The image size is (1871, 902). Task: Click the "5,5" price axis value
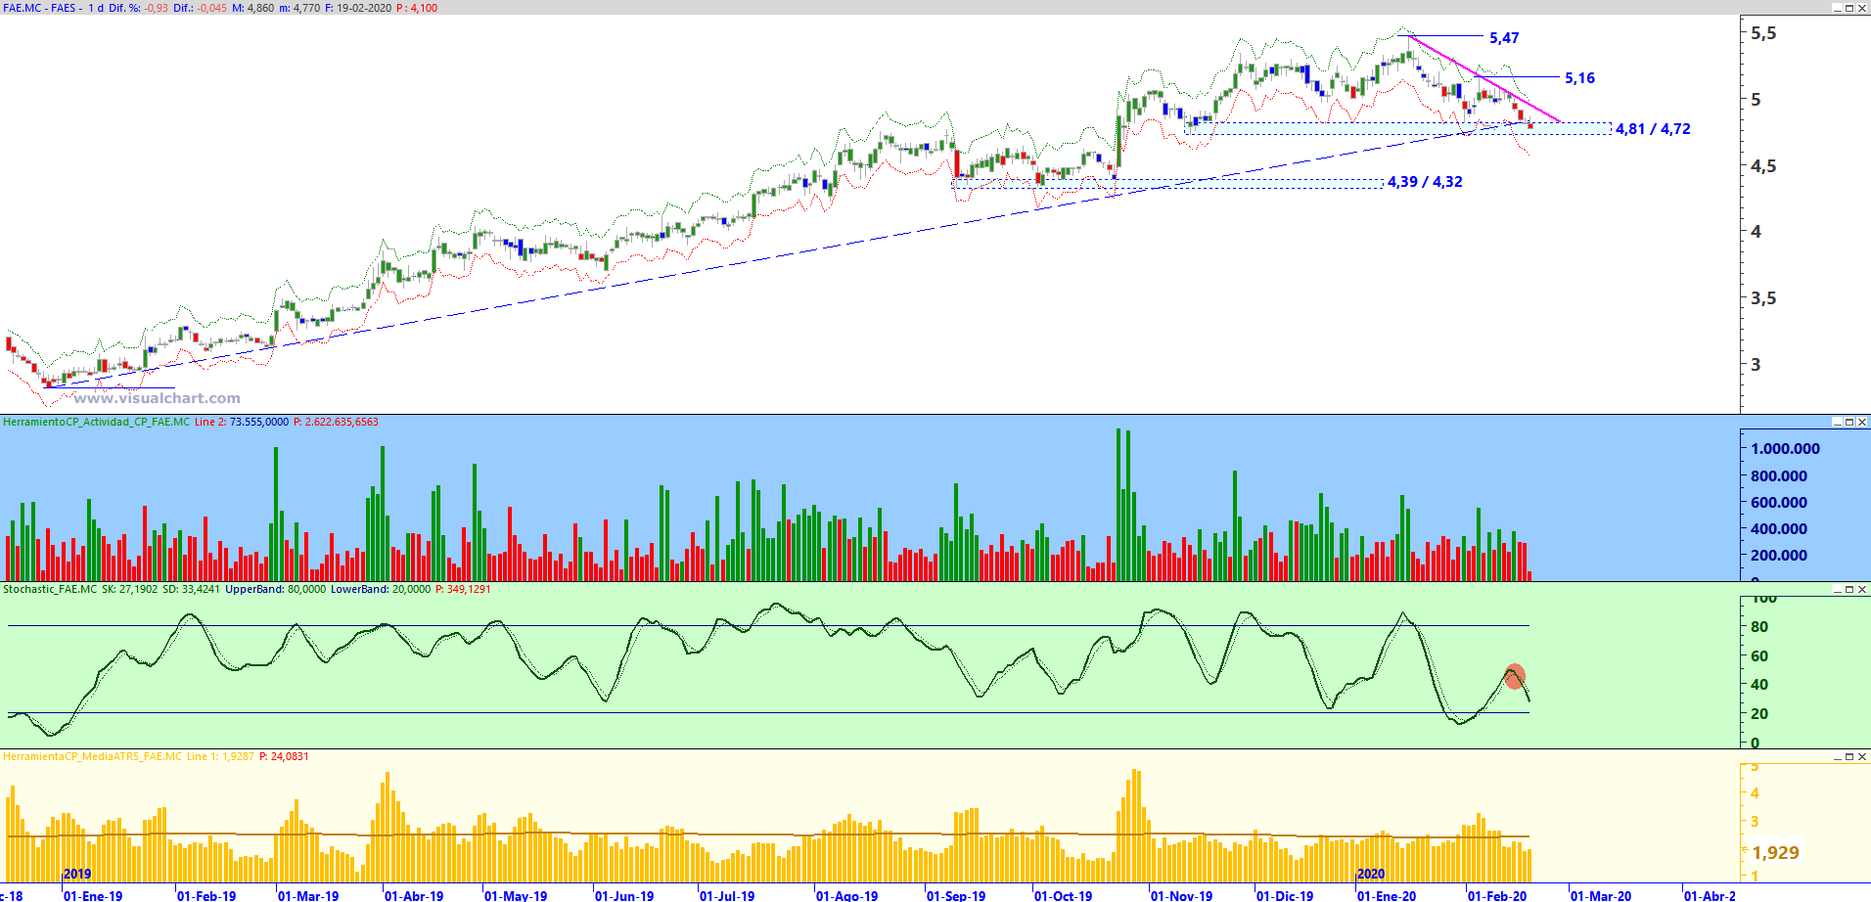[1763, 33]
